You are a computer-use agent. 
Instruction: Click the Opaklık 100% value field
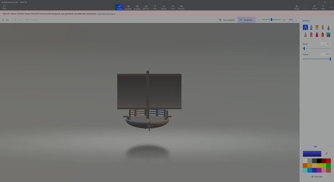[x=325, y=54]
